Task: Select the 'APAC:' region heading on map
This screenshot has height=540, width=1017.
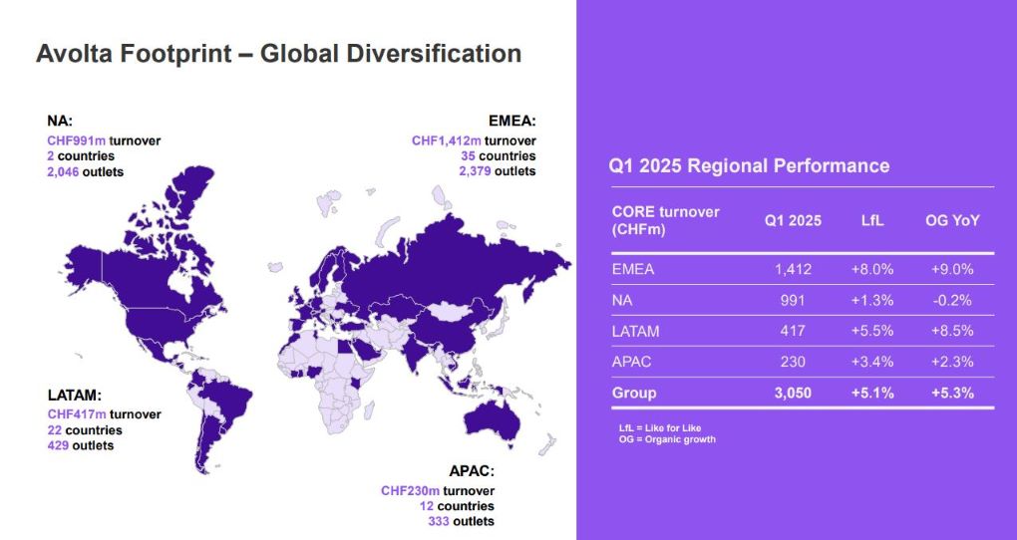Action: (x=472, y=470)
